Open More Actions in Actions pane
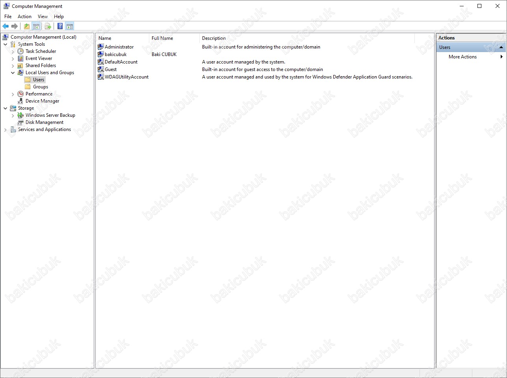507x378 pixels. coord(462,57)
